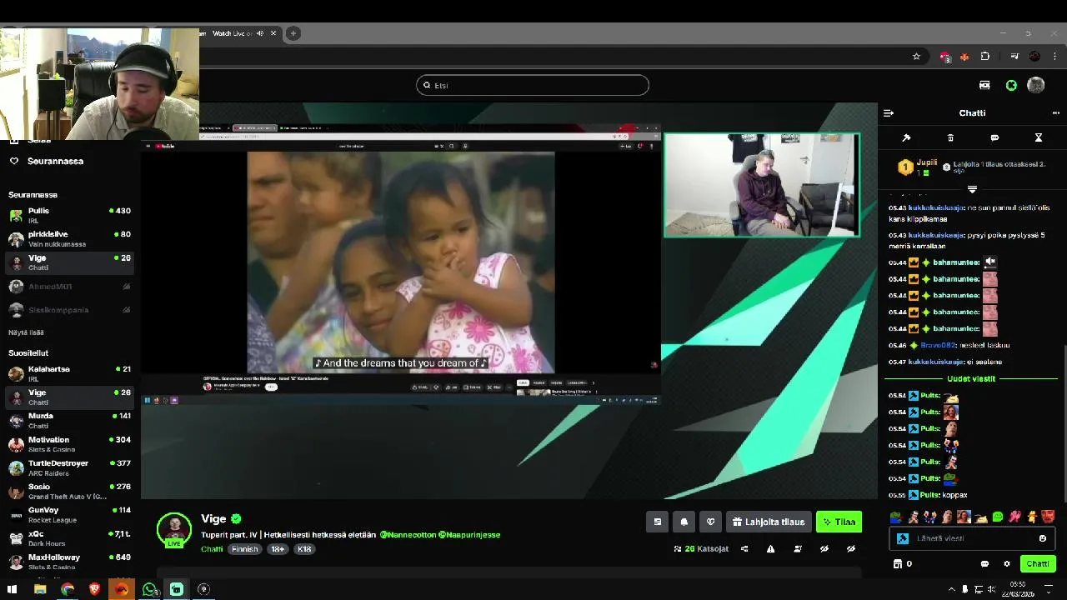Click Finnish language tag
This screenshot has height=600, width=1067.
(245, 549)
